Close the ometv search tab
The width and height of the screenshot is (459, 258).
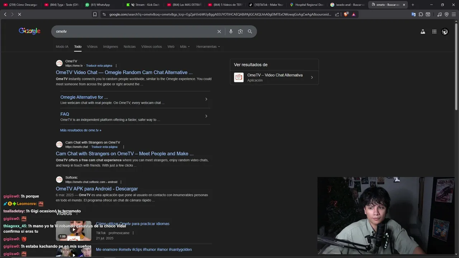click(x=404, y=5)
